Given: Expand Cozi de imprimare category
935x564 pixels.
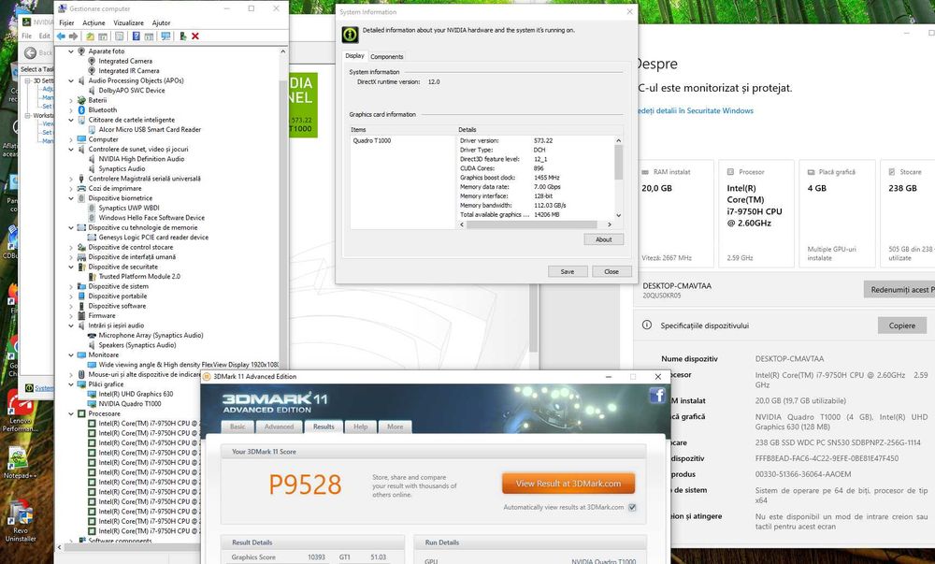Looking at the screenshot, I should click(x=71, y=188).
